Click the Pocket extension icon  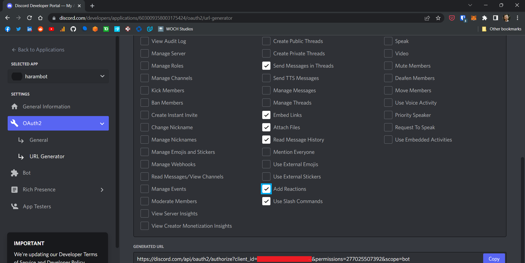pos(452,18)
